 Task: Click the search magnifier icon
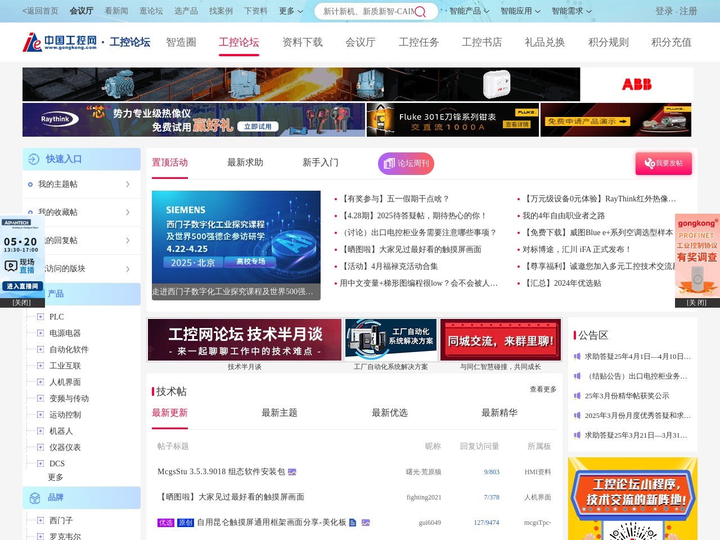click(420, 11)
